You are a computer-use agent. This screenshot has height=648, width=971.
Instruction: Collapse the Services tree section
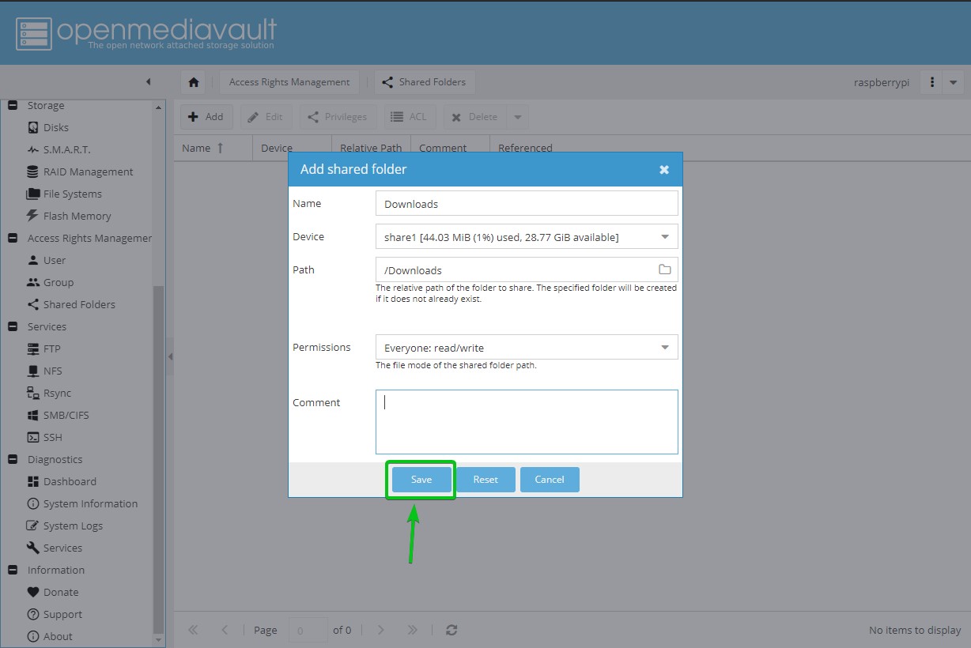coord(13,326)
